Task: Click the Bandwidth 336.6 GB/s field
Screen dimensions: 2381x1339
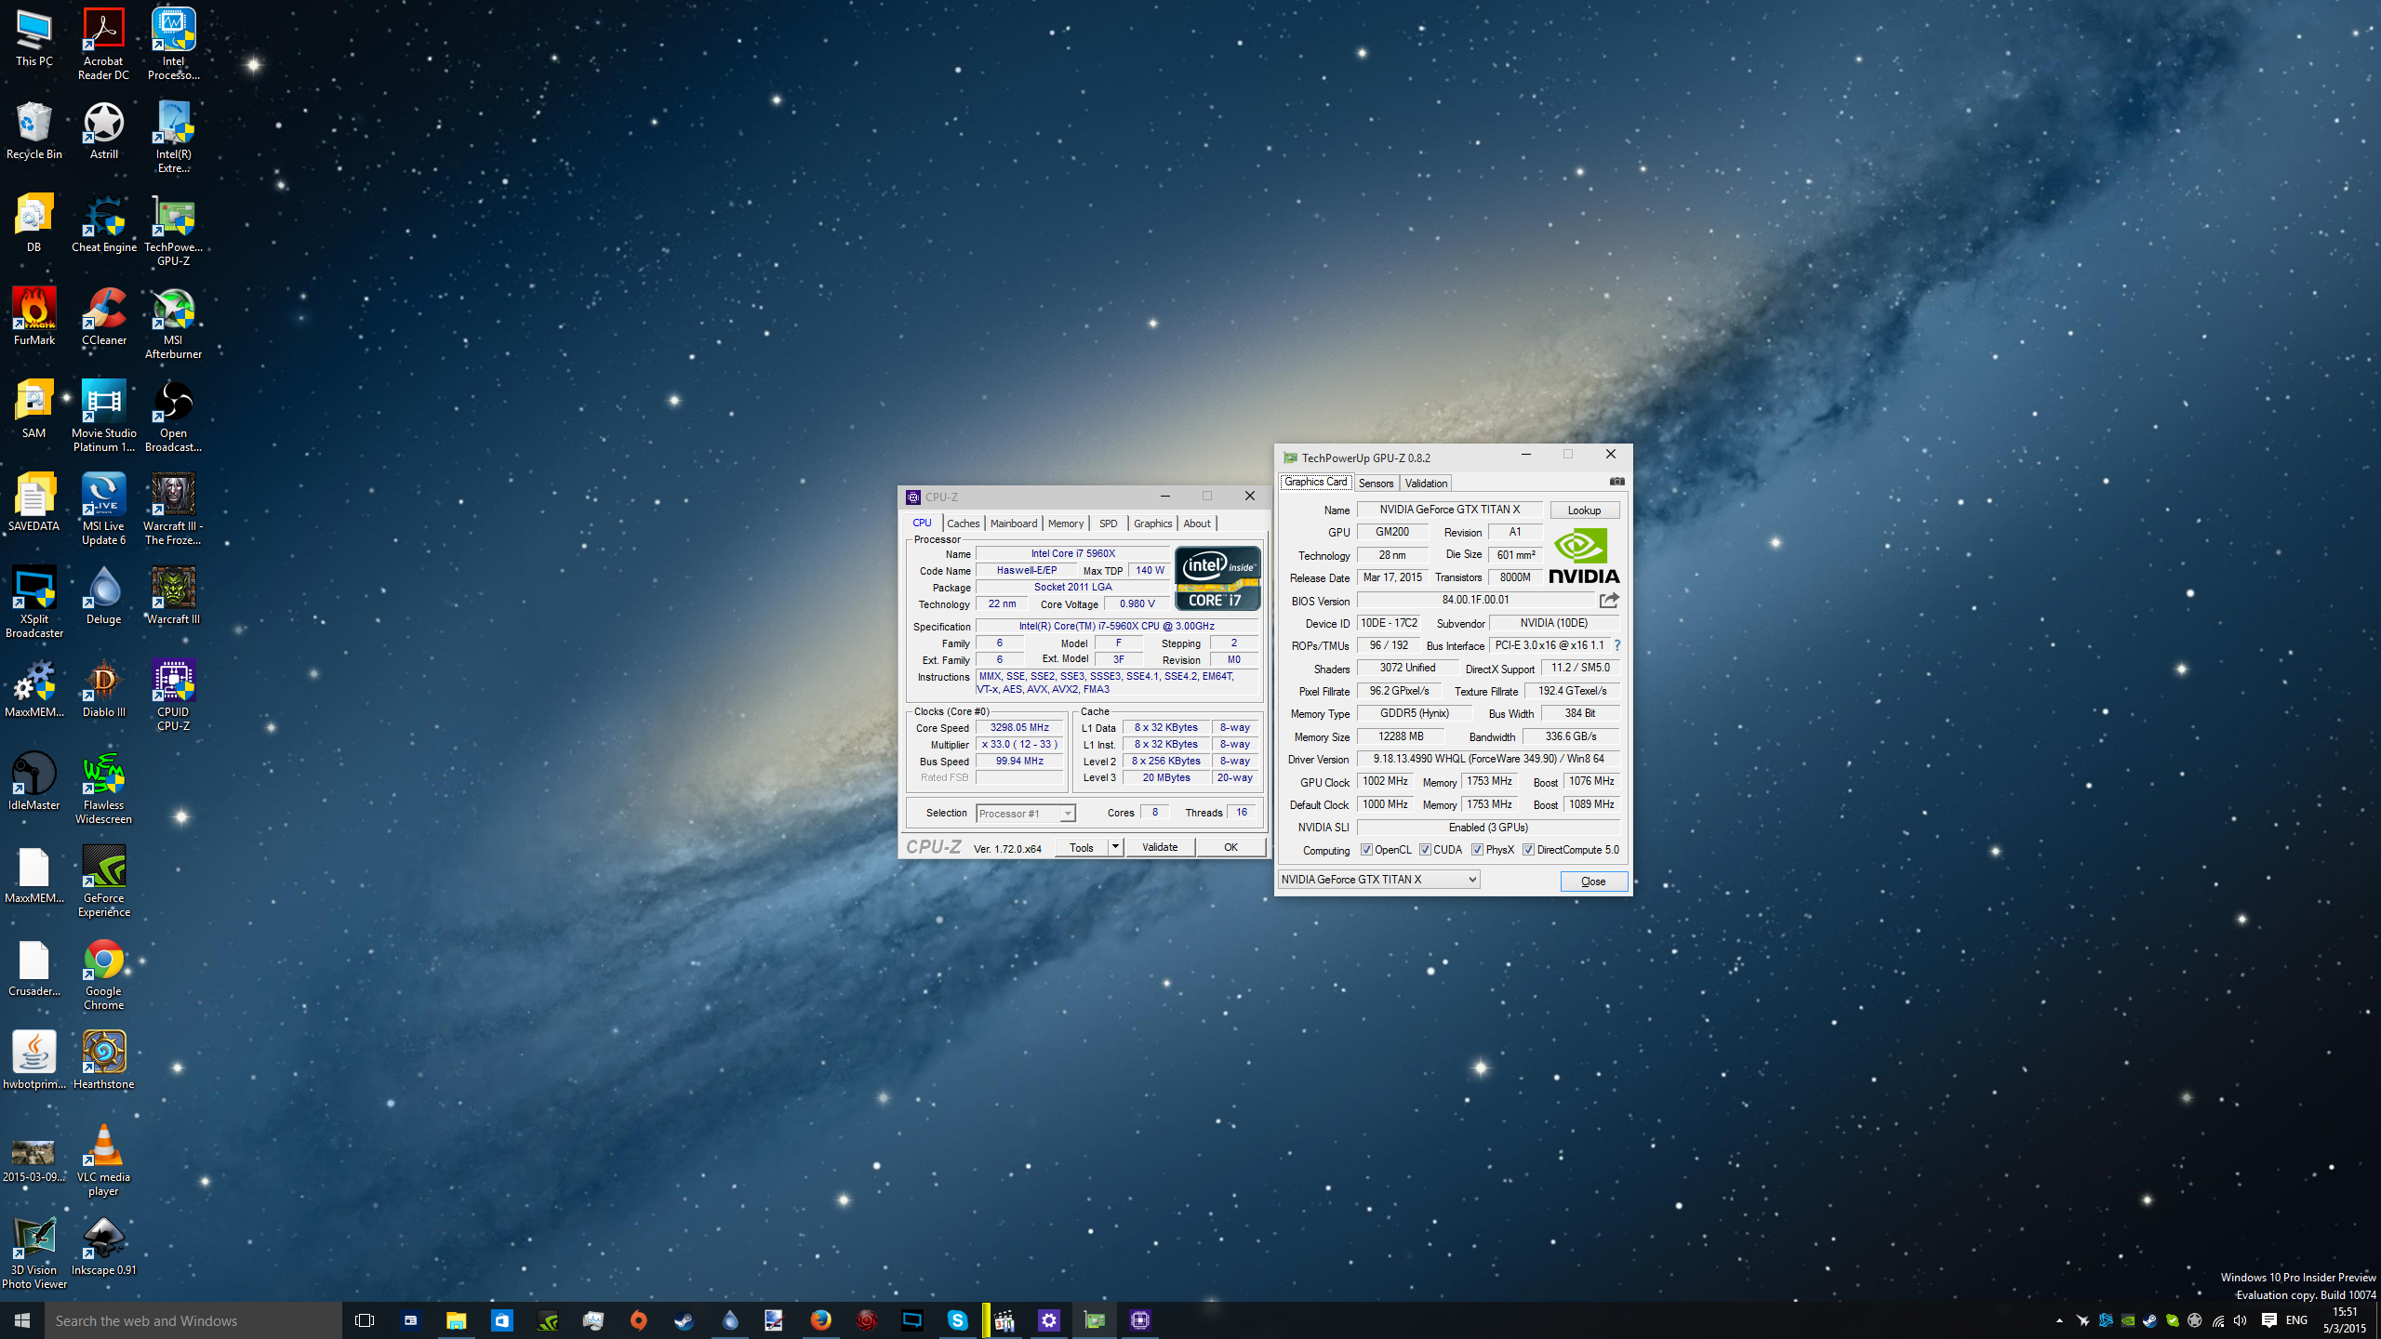Action: [1571, 736]
